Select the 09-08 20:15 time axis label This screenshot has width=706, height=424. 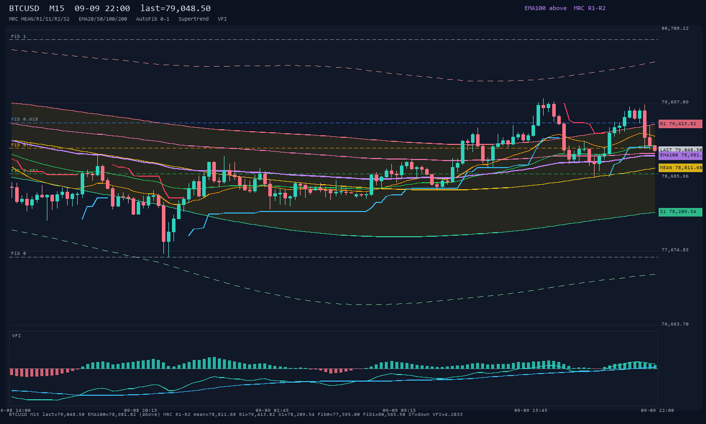141,410
